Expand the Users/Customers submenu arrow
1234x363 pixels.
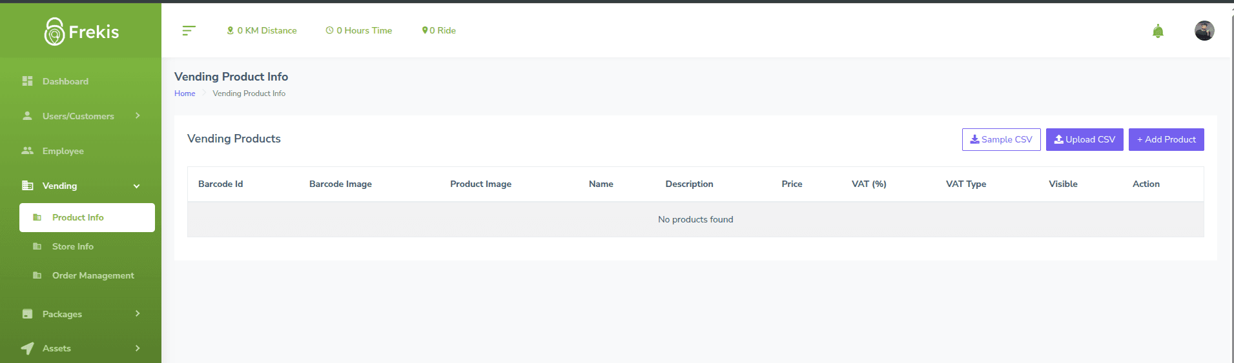point(138,116)
